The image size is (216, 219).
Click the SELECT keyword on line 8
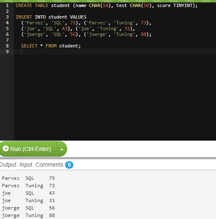(29, 46)
